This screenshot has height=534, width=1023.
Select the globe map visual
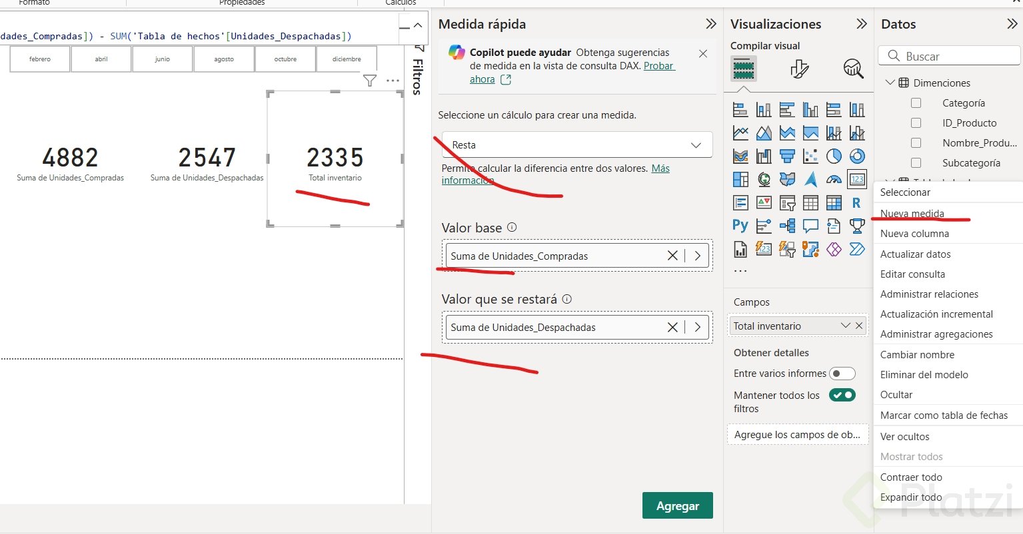[764, 180]
